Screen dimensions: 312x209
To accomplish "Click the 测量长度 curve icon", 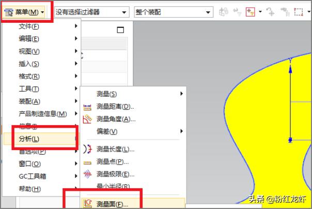I will pos(87,149).
